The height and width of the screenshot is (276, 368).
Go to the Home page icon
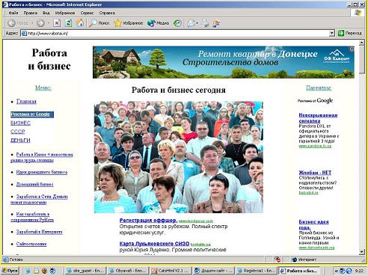80,23
